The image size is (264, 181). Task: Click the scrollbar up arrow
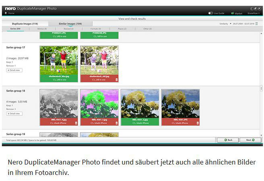coord(261,34)
